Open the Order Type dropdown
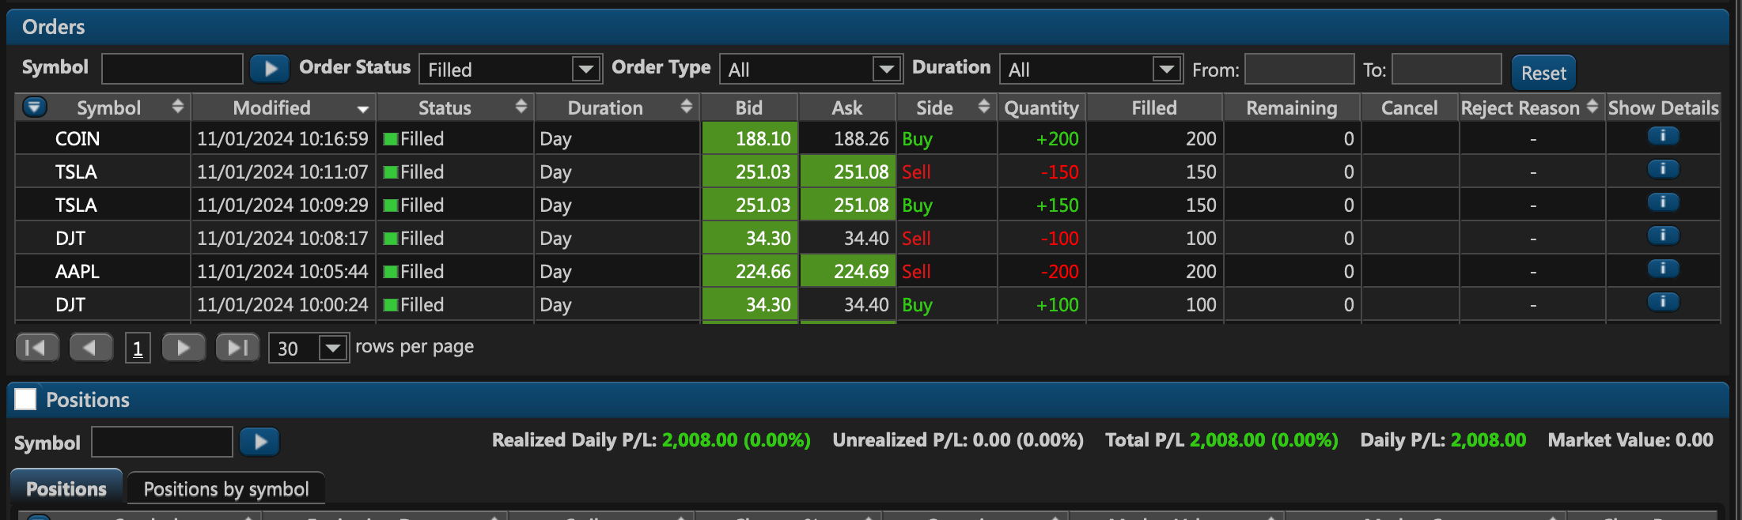The height and width of the screenshot is (520, 1742). coord(811,70)
